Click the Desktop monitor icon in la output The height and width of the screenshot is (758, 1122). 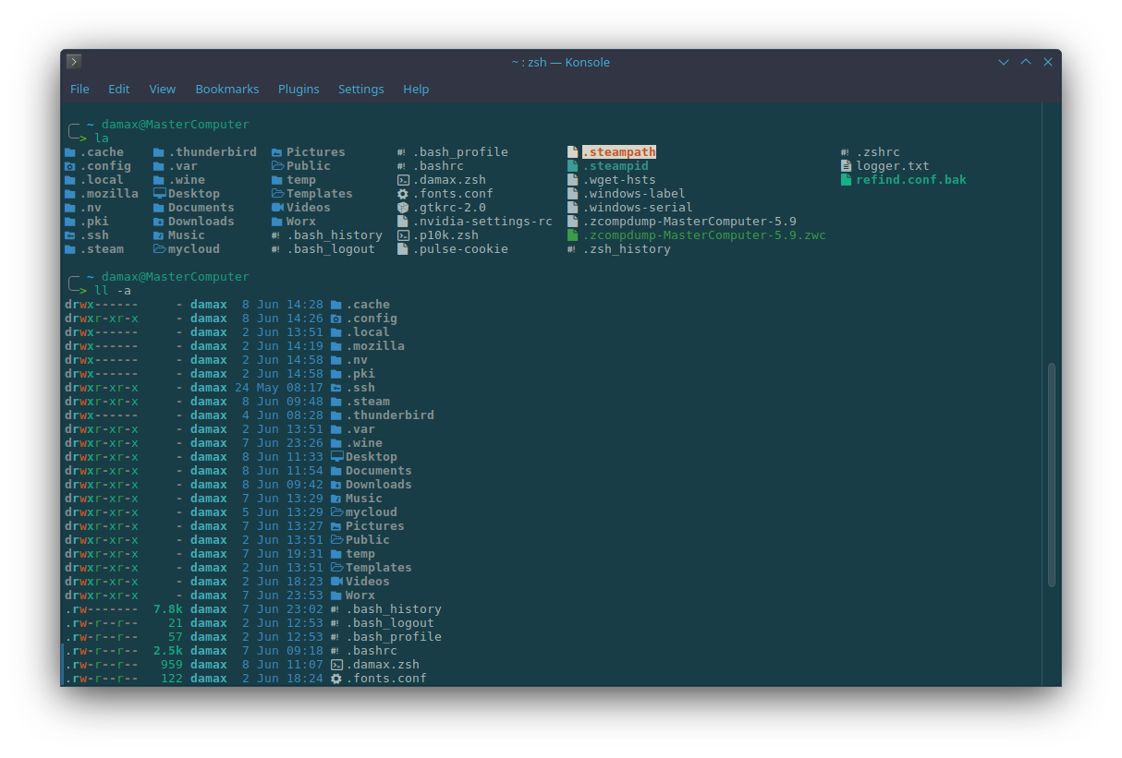pos(159,194)
